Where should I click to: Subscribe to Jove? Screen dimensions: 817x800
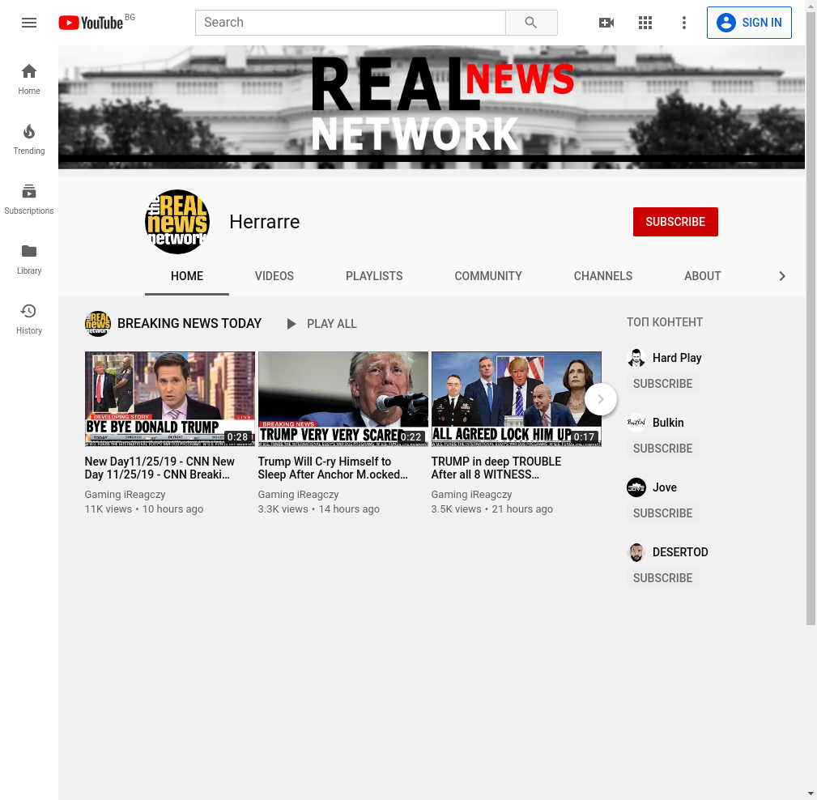663,513
